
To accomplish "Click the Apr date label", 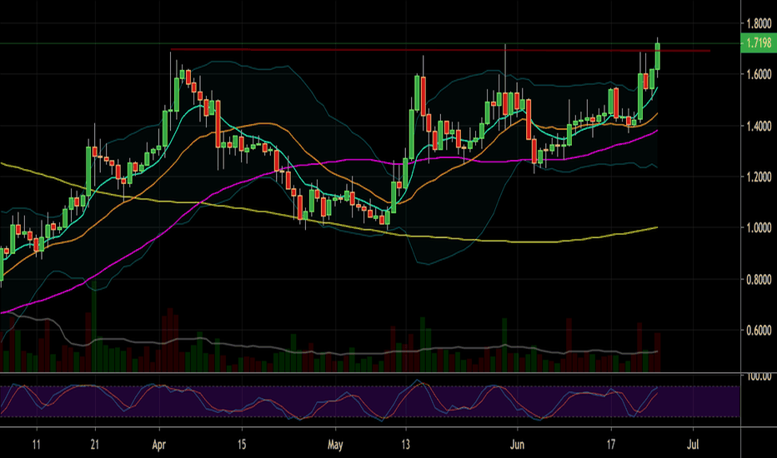I will pos(159,445).
